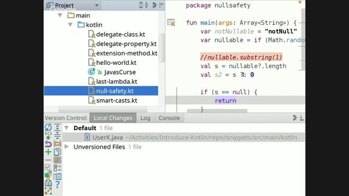Open Project panel settings gear
349x196 pixels.
[154, 5]
